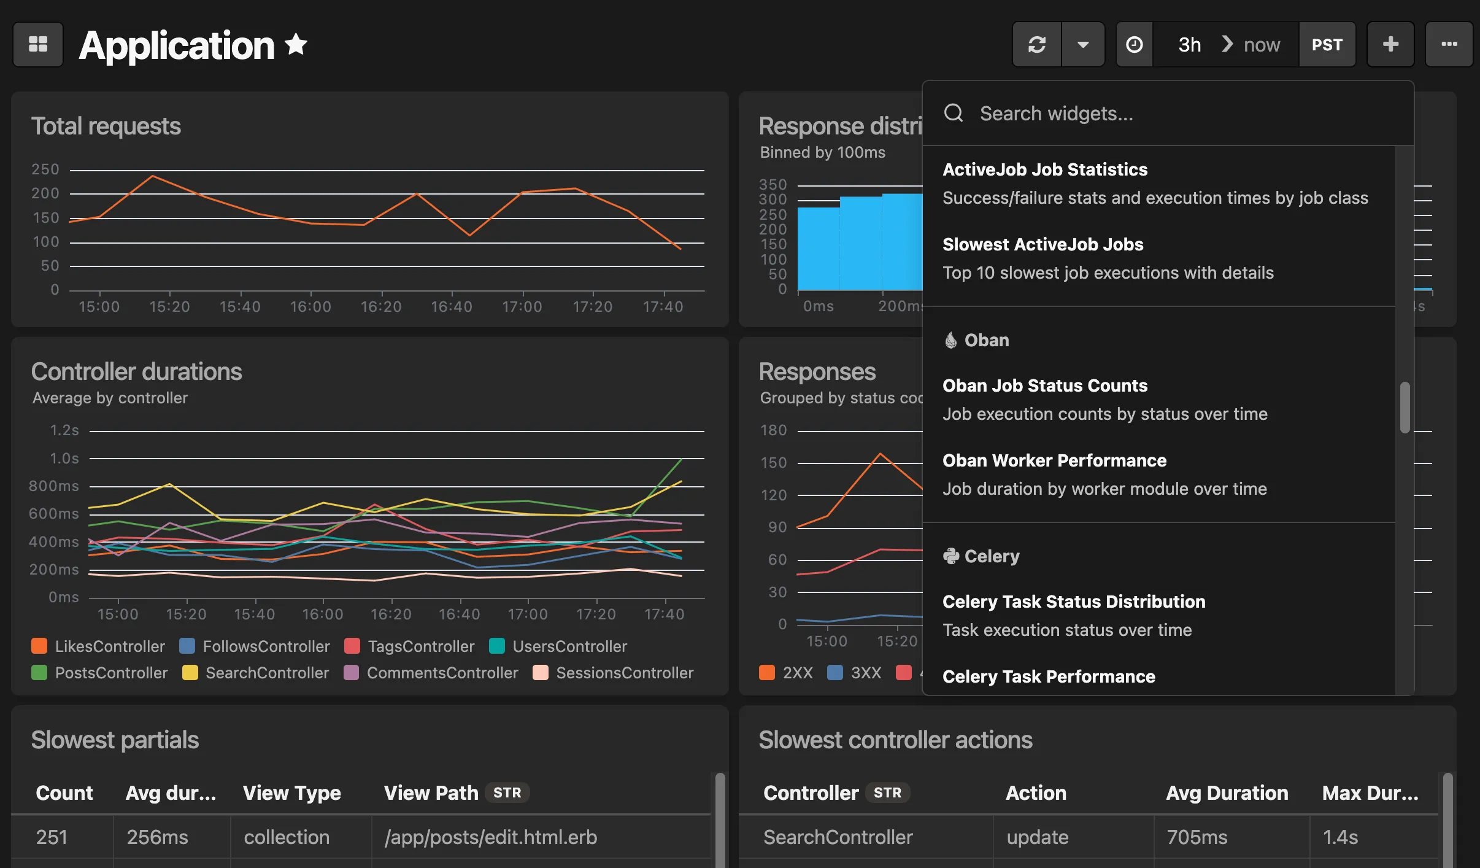Toggle the Application favorite star
The height and width of the screenshot is (868, 1480).
click(x=296, y=44)
